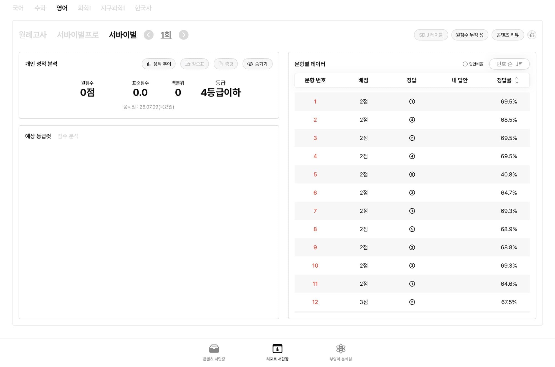Sort by 정답률 column arrows

click(x=517, y=80)
